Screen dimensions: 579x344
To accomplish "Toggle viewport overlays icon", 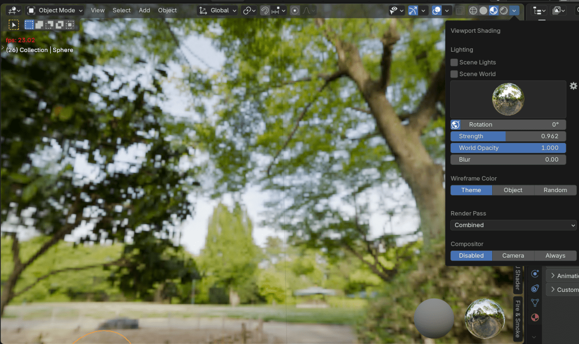I will 437,10.
